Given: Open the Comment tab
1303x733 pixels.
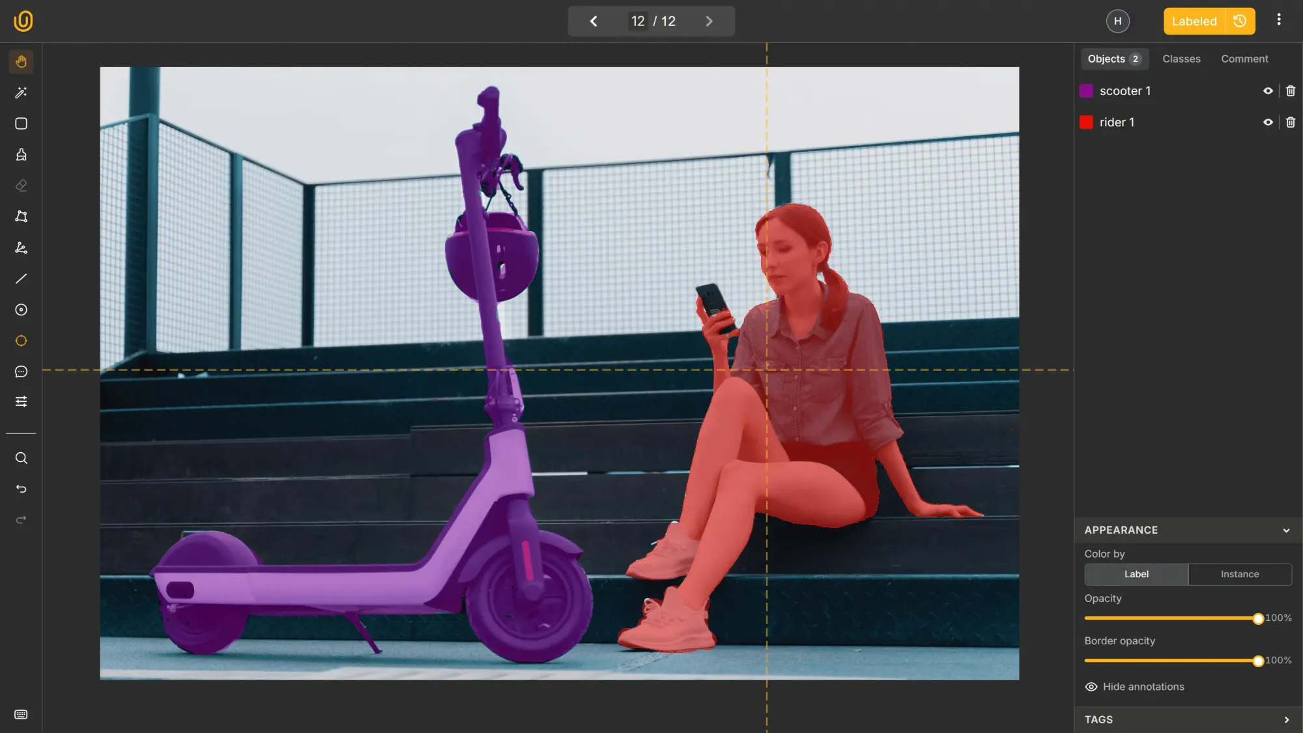Looking at the screenshot, I should click(1244, 59).
